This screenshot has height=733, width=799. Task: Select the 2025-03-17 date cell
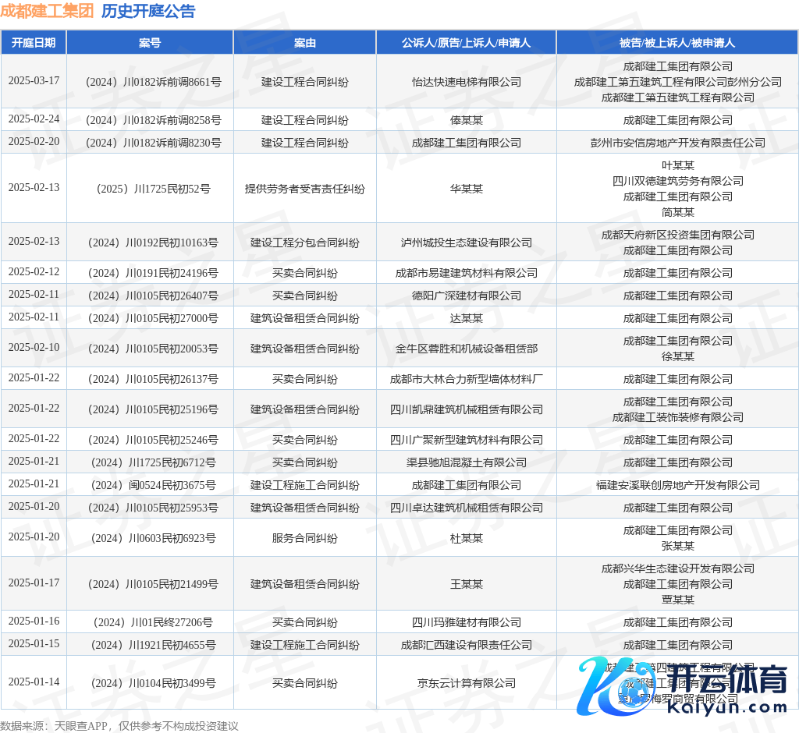(34, 81)
